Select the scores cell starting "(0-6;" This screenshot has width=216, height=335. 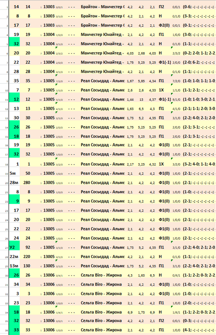(x=199, y=7)
